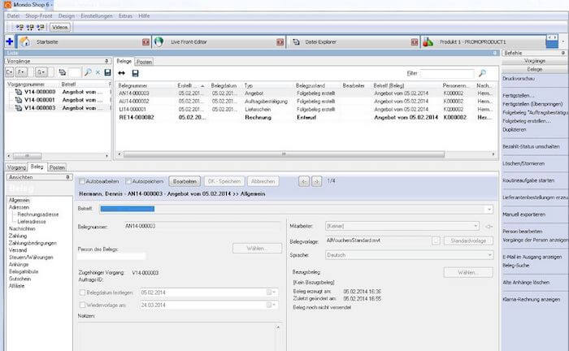The width and height of the screenshot is (569, 351).
Task: Click double-arrow icon in Belege toolbar
Action: [122, 73]
